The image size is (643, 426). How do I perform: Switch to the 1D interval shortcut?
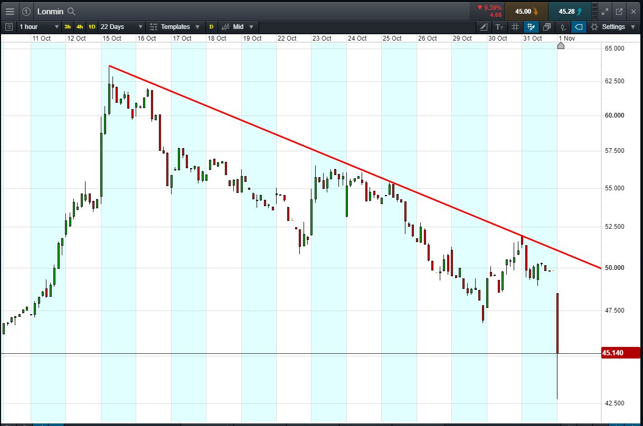[x=92, y=27]
